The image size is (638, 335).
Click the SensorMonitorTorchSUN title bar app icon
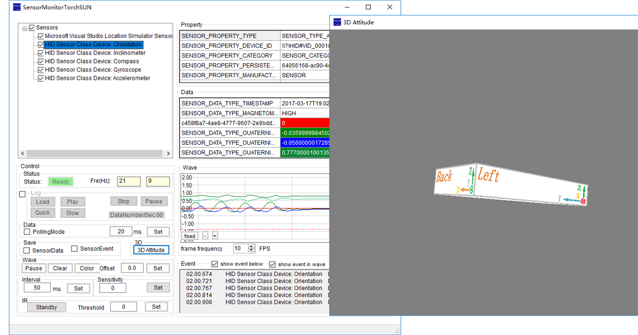(17, 7)
